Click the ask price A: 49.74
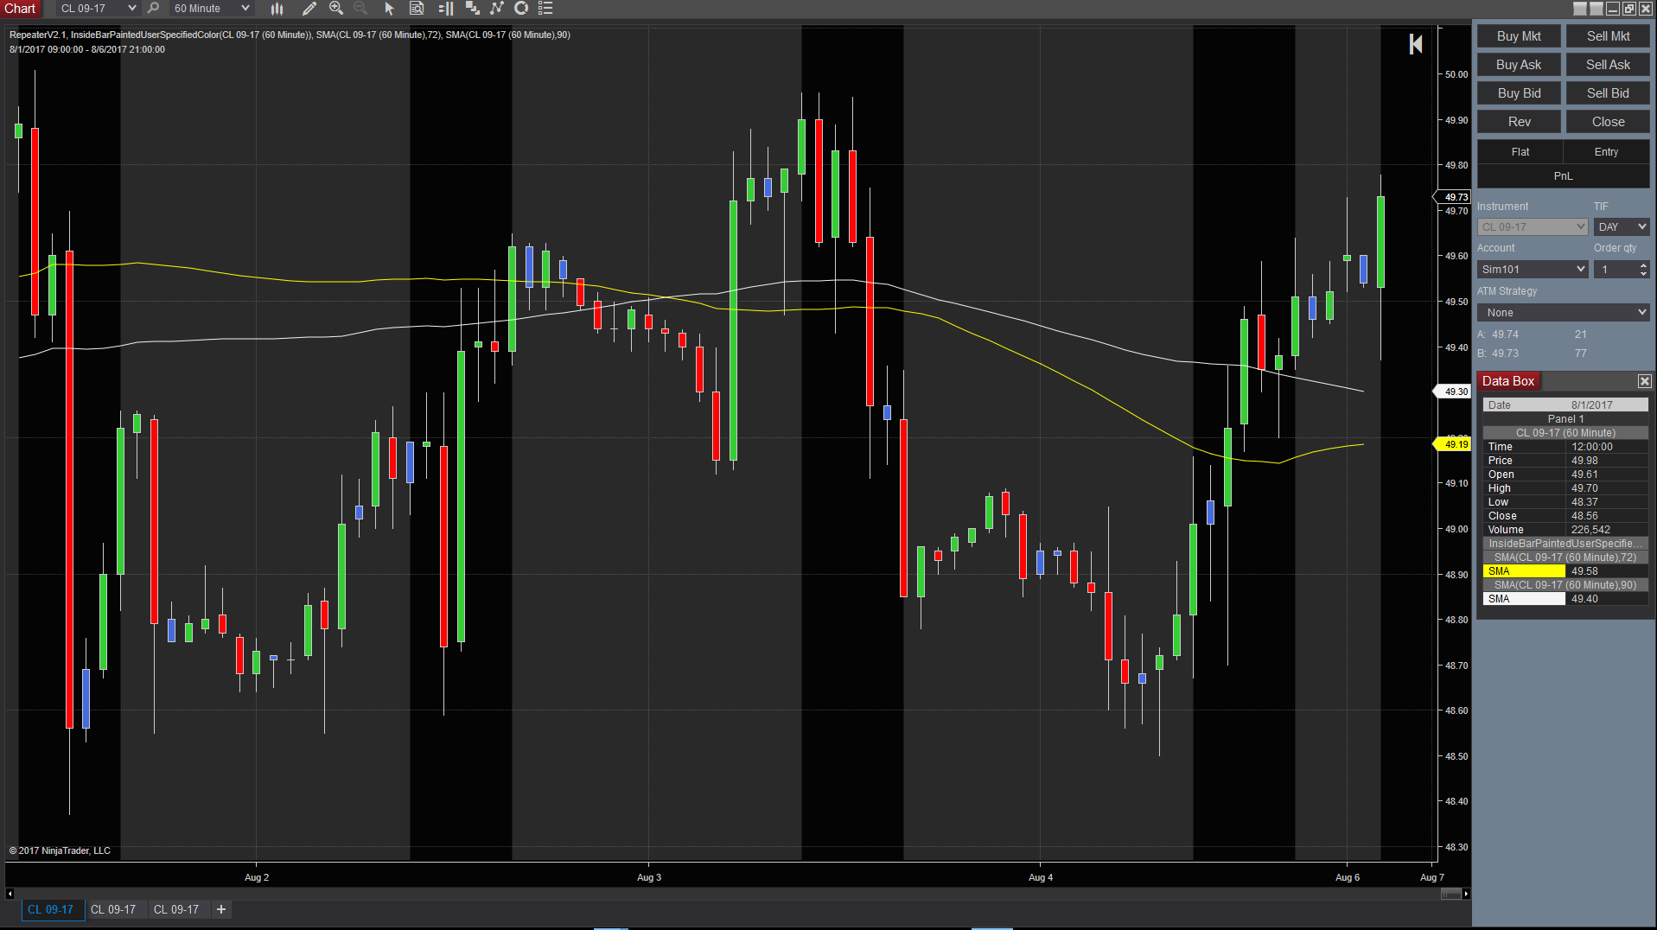This screenshot has height=930, width=1657. tap(1498, 334)
